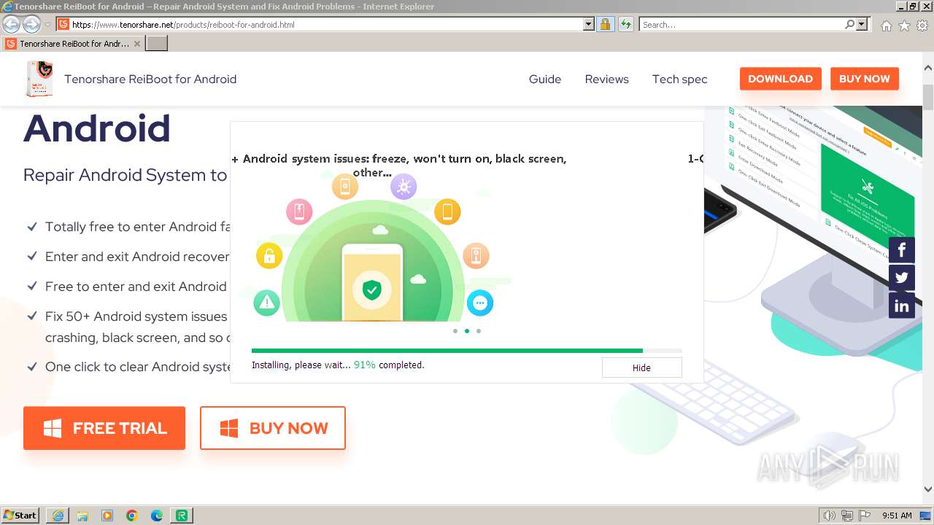Open the Tech spec nav item

tap(679, 79)
